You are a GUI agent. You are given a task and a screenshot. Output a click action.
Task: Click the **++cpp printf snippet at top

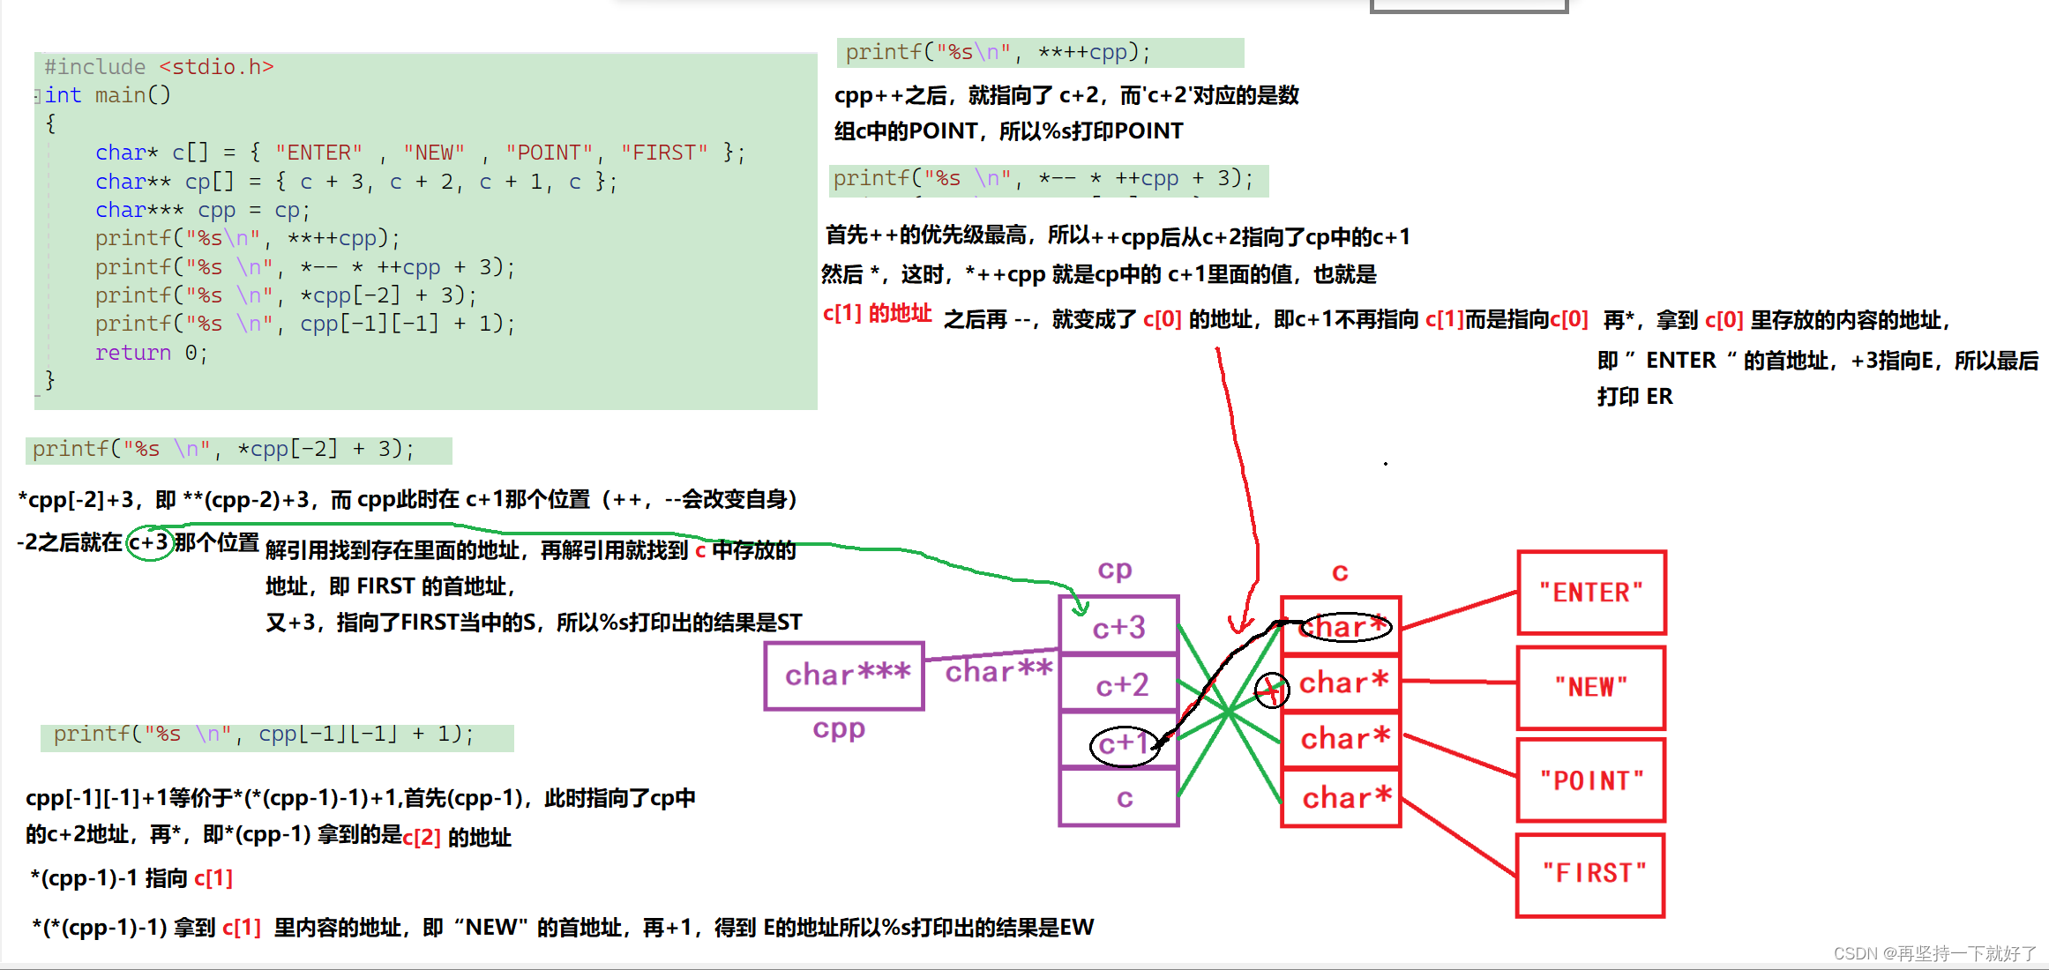pos(995,52)
